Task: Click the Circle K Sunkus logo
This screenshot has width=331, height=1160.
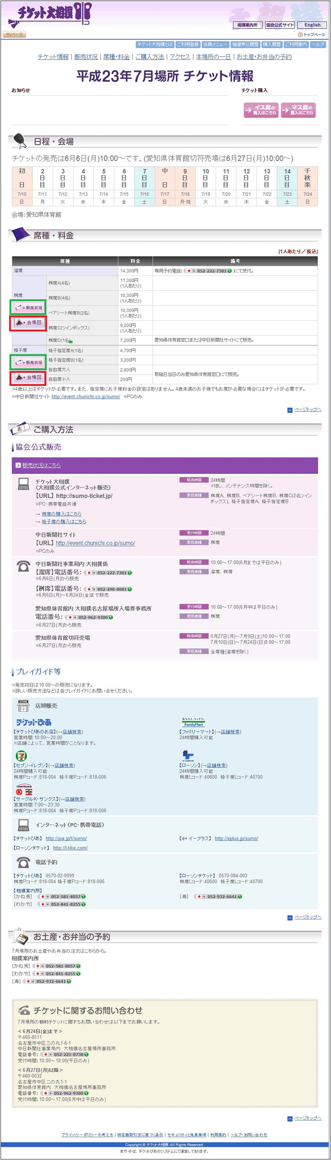Action: coord(24,790)
